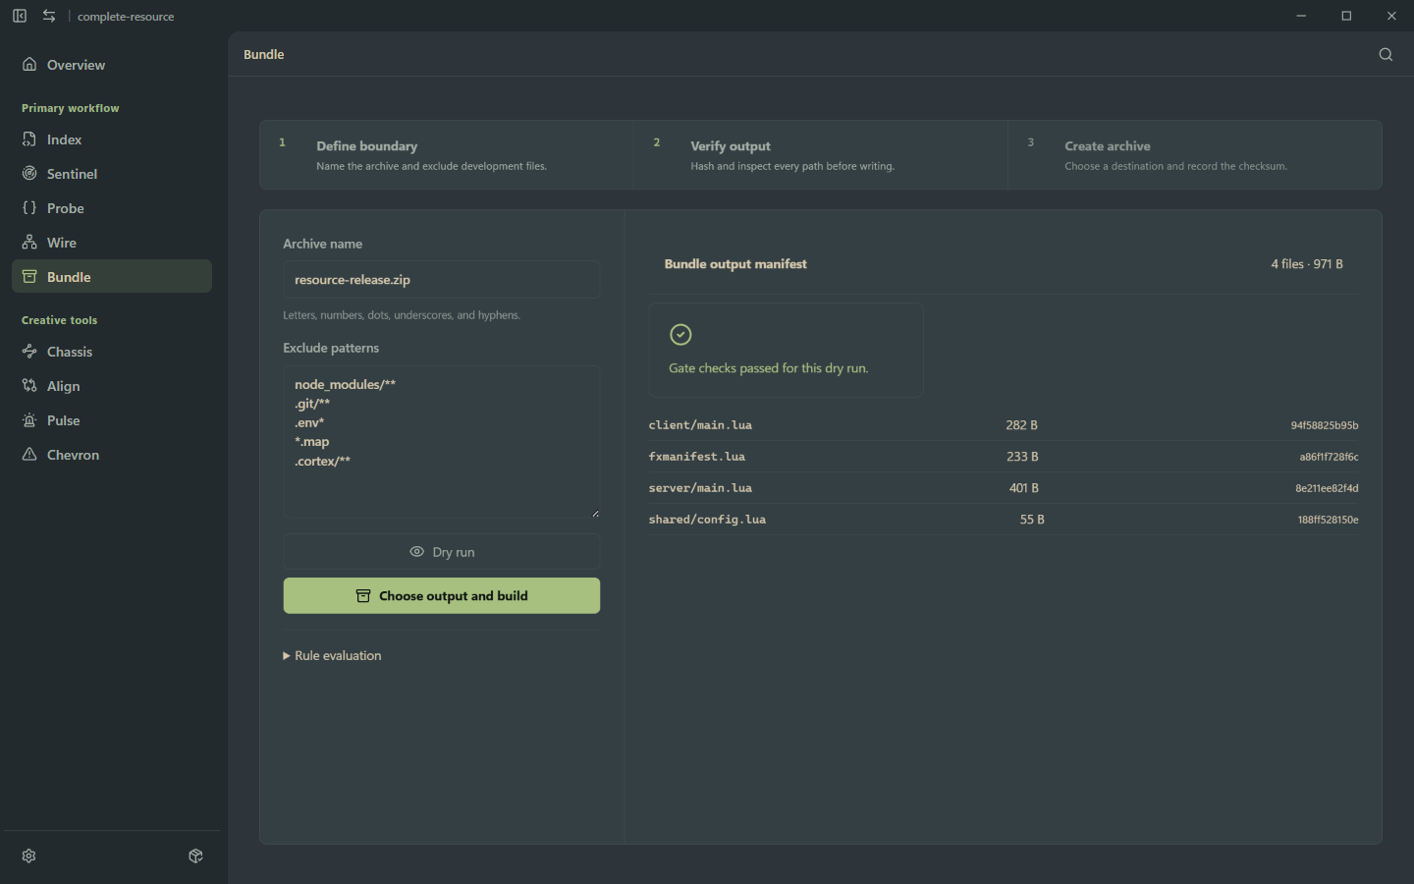Click the 401 B size value
Image resolution: width=1414 pixels, height=884 pixels.
[1023, 488]
